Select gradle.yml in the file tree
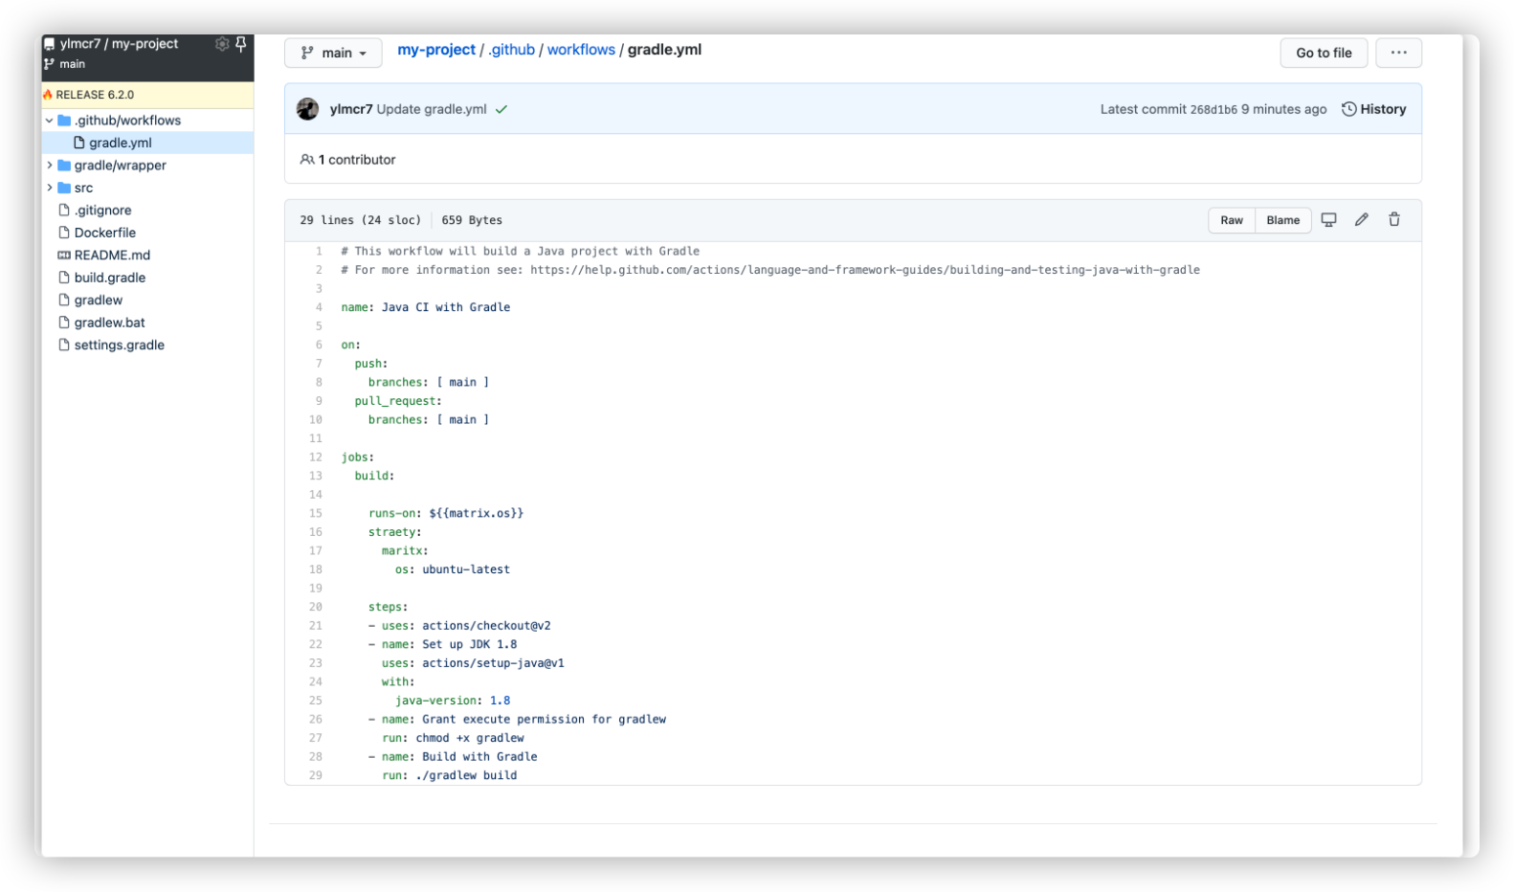The image size is (1514, 892). coord(147,143)
